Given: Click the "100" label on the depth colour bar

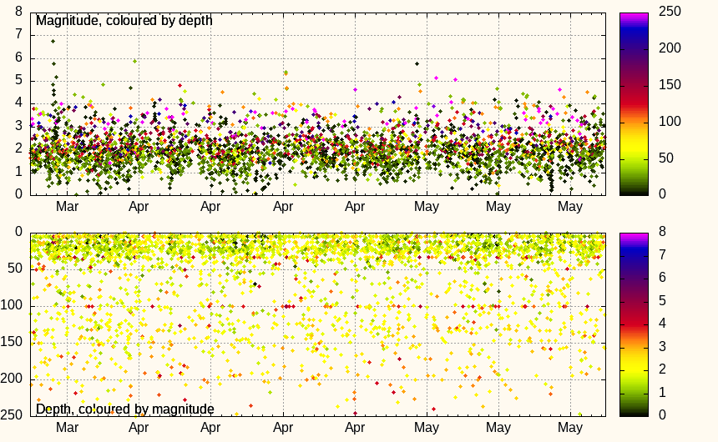Looking at the screenshot, I should [x=670, y=121].
